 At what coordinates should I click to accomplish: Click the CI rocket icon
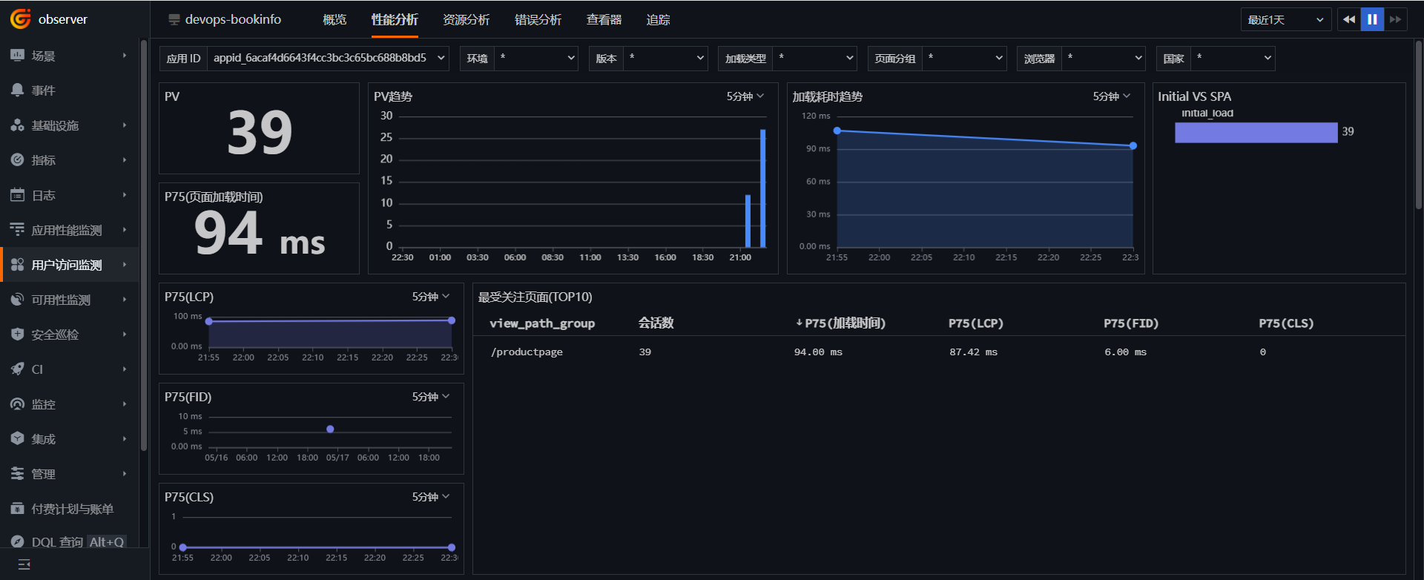click(17, 369)
